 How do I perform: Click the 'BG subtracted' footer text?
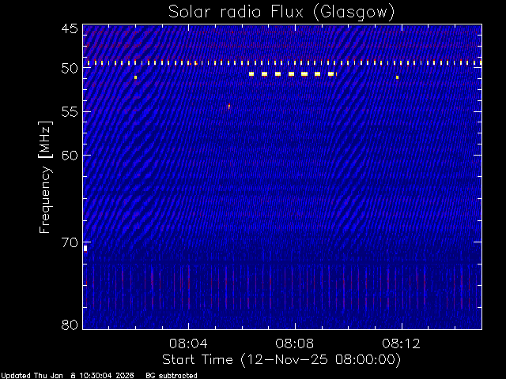coord(172,376)
